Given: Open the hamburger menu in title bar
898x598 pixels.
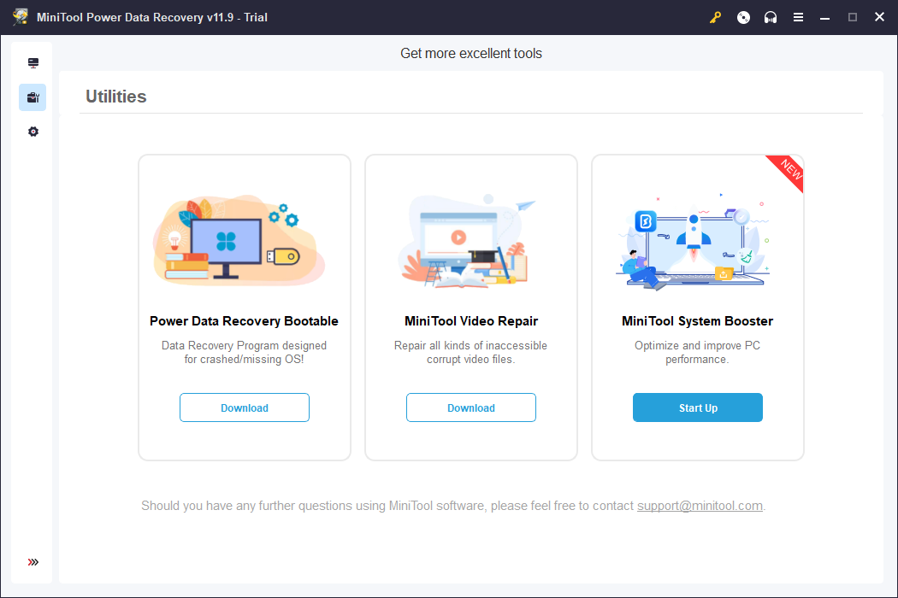Looking at the screenshot, I should [798, 17].
